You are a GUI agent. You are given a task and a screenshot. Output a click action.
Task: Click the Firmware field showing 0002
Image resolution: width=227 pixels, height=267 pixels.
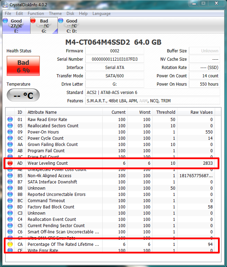coord(115,51)
